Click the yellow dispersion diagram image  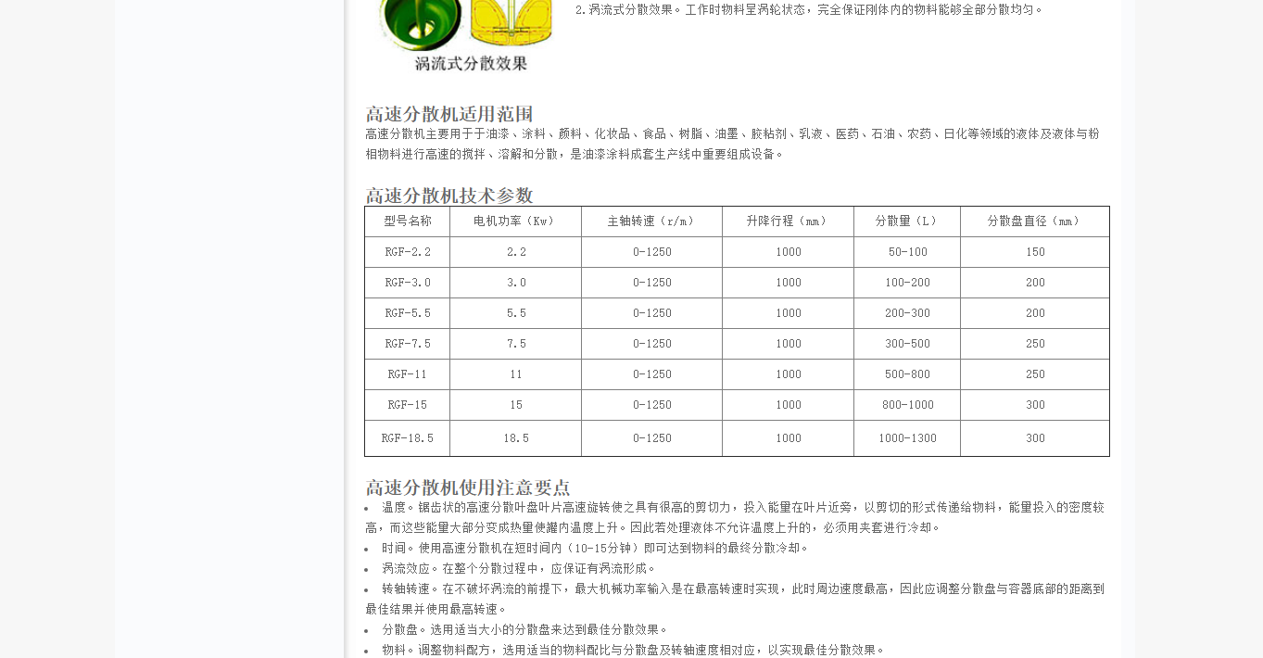click(x=512, y=21)
